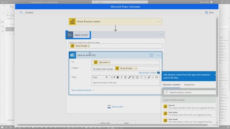The image size is (230, 129).
Task: Click the horizontal scrollbar at the bottom
Action: point(112,125)
